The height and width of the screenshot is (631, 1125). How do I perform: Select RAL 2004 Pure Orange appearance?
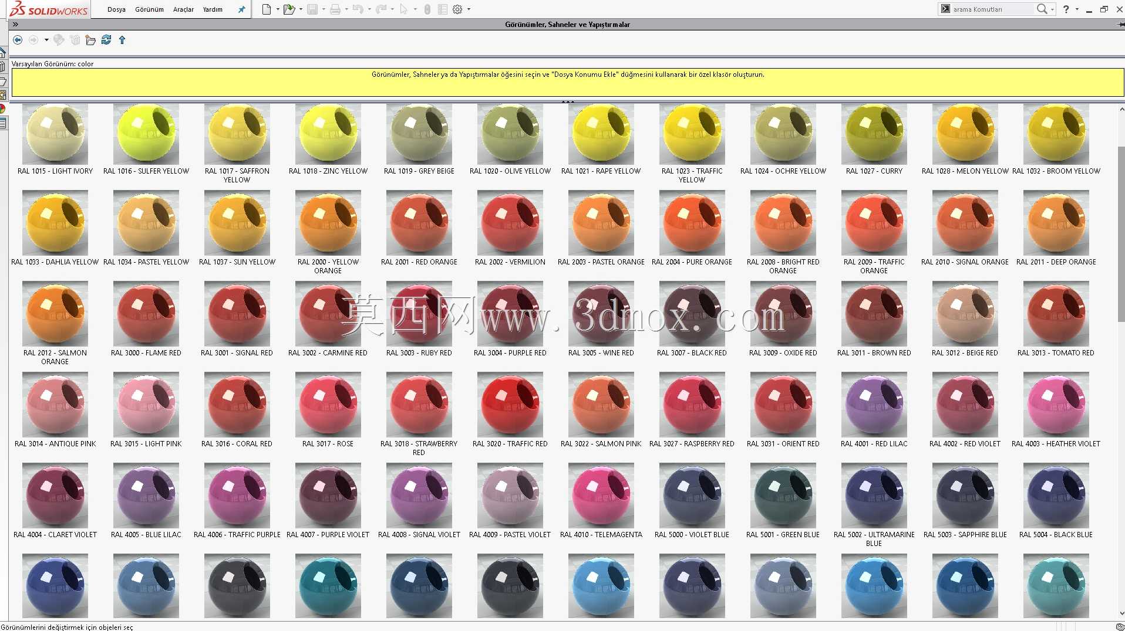692,223
